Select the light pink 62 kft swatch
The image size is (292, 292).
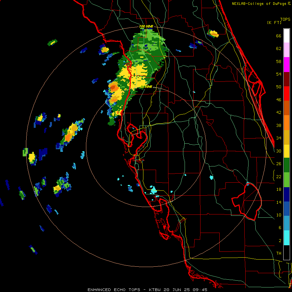(x=286, y=50)
